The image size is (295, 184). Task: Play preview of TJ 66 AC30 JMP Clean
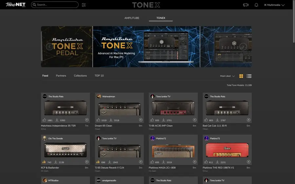(194, 120)
